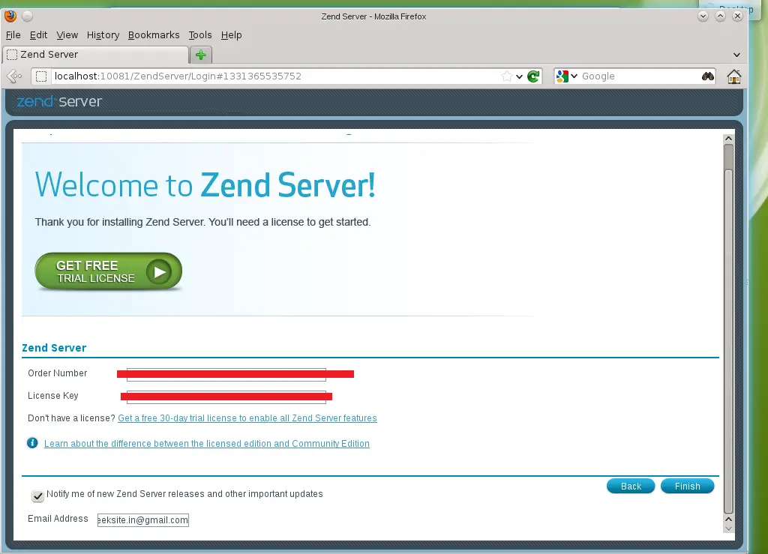This screenshot has height=554, width=768.
Task: Reload the page with the green refresh icon
Action: [x=533, y=76]
